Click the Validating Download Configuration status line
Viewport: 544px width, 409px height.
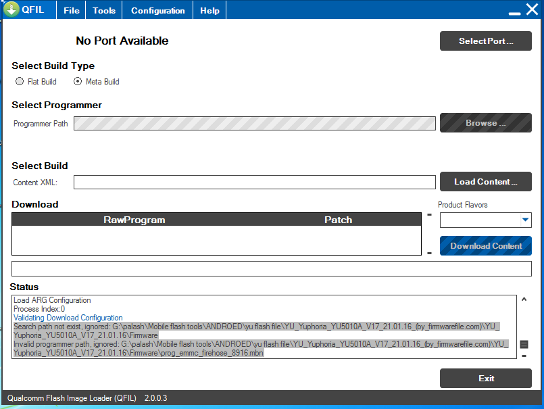click(68, 318)
